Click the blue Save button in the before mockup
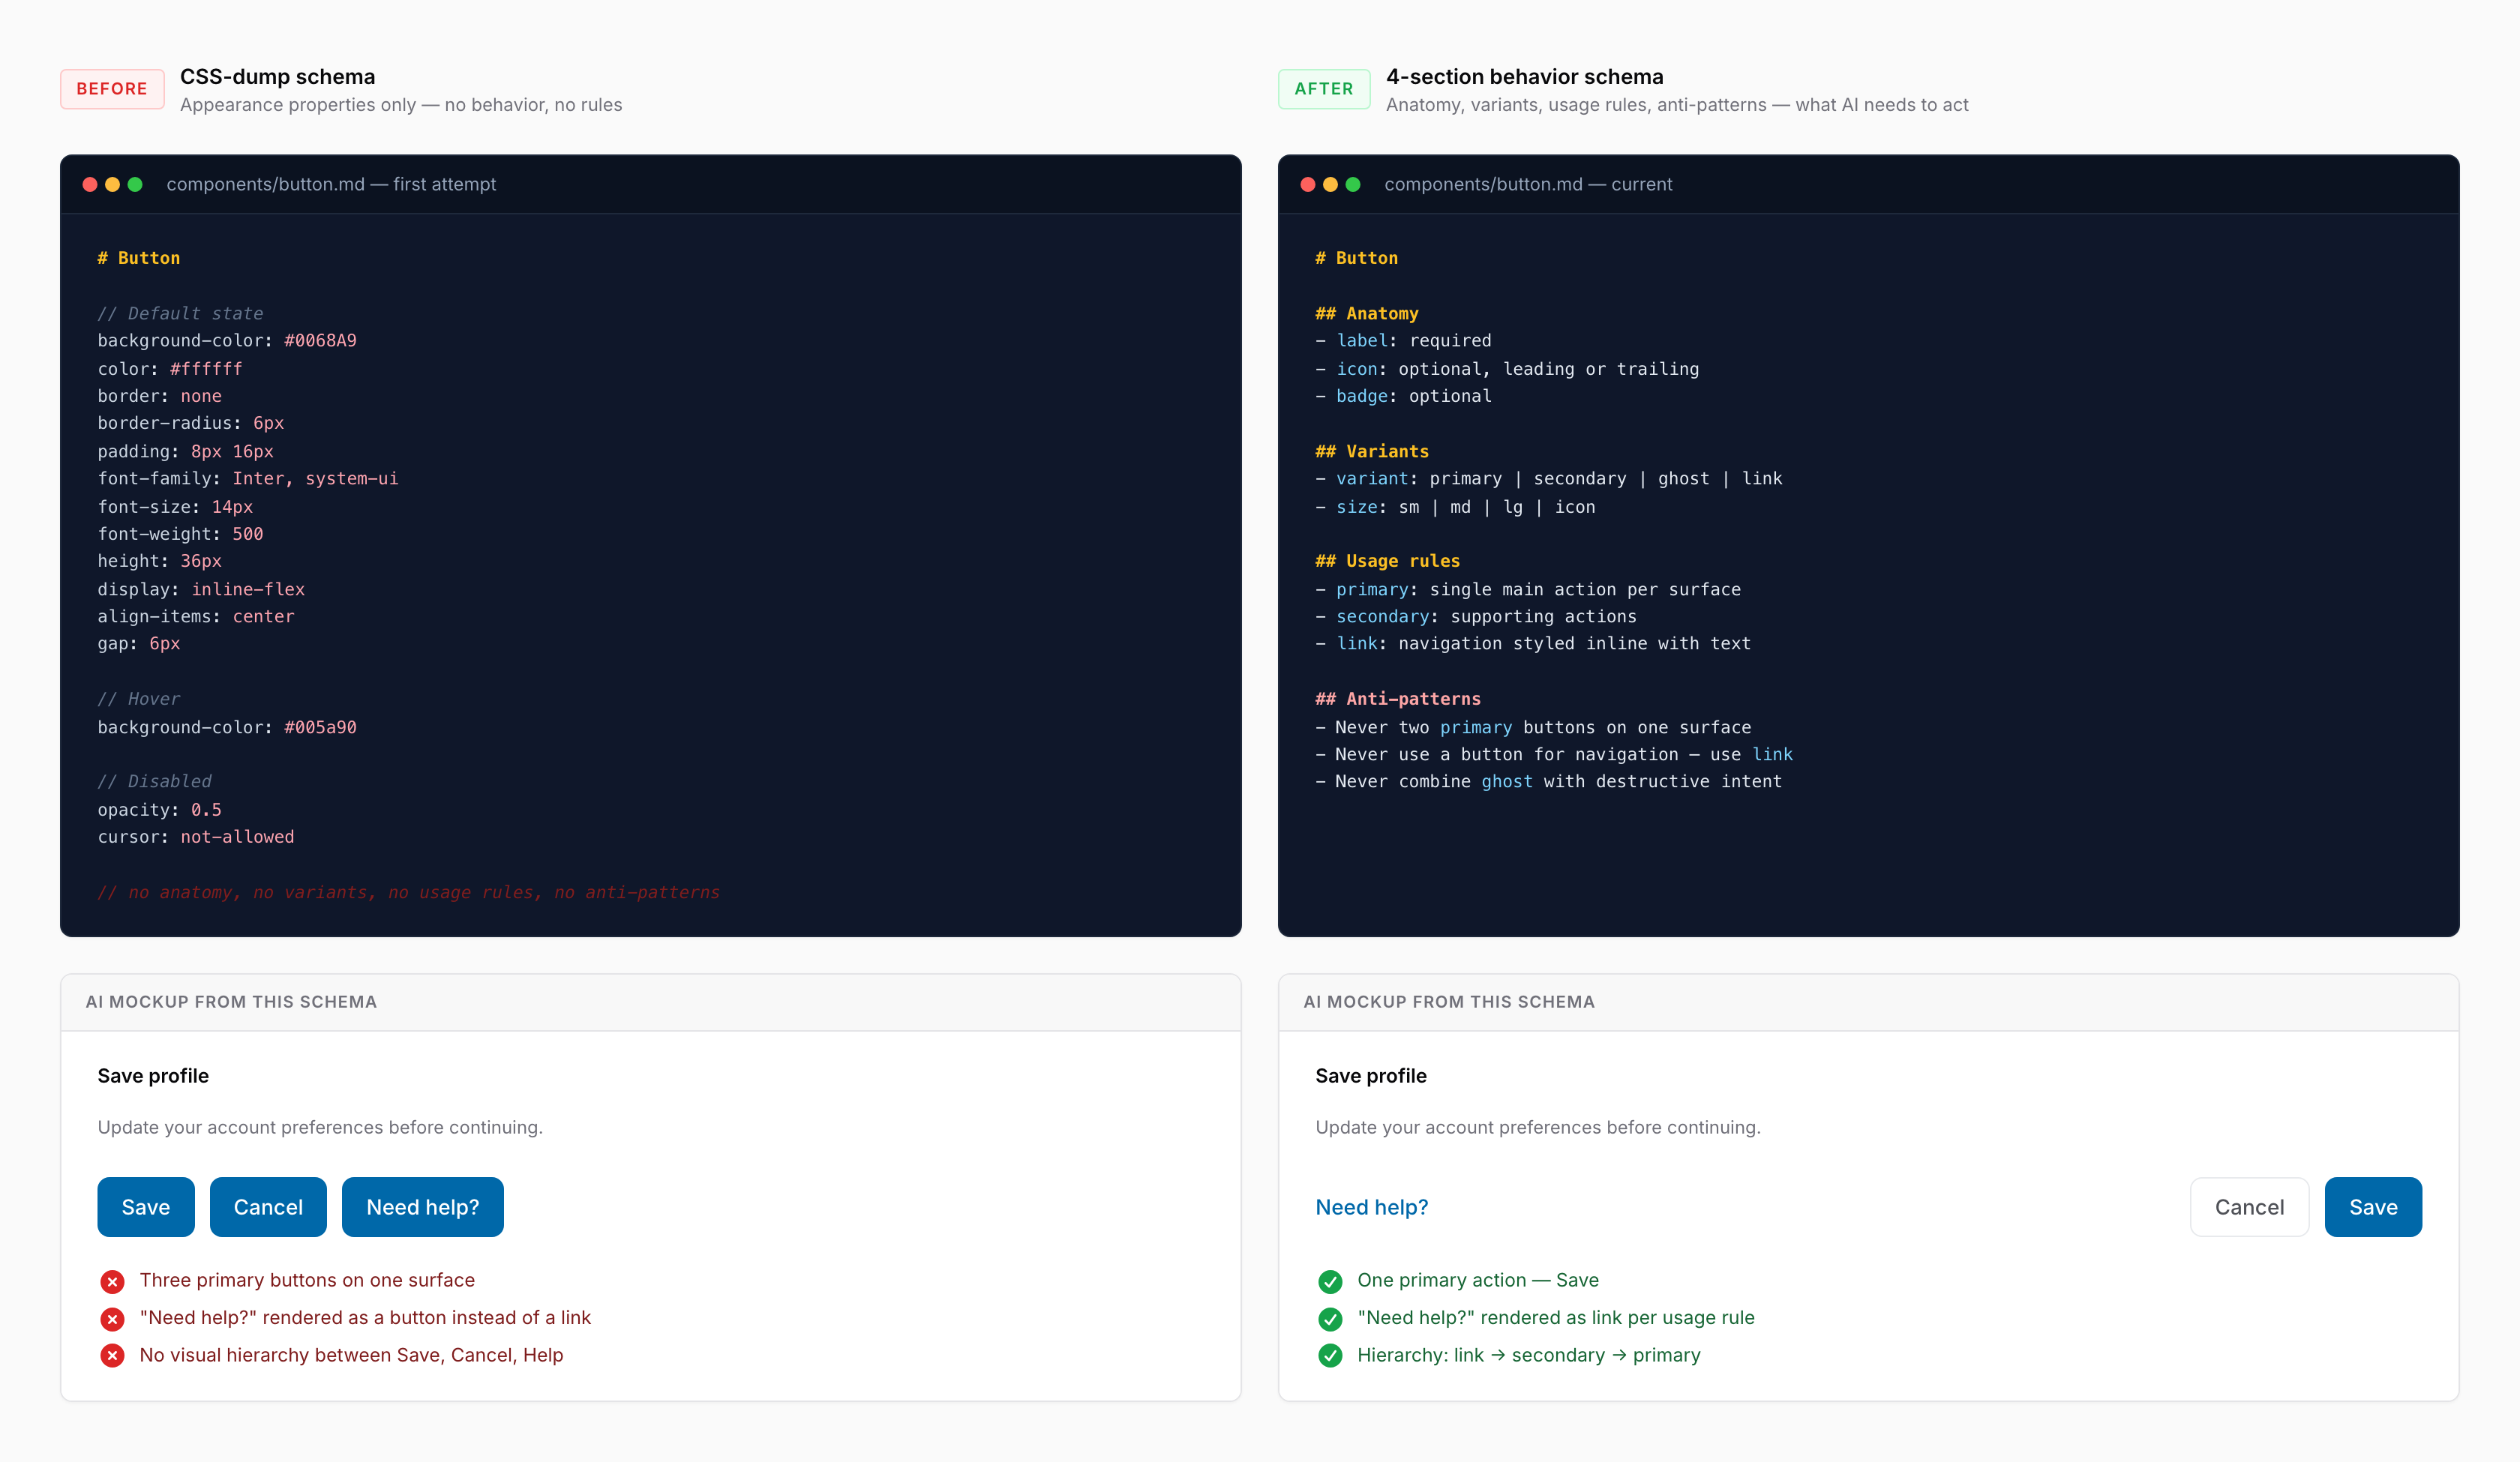Image resolution: width=2520 pixels, height=1462 pixels. tap(146, 1207)
